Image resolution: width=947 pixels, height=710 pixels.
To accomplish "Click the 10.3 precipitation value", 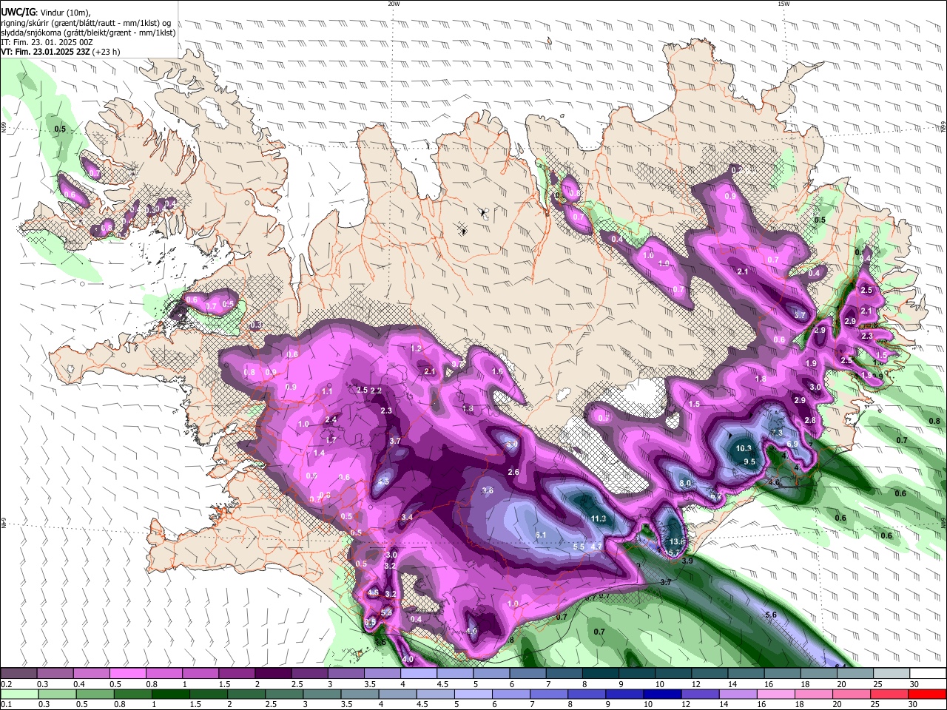I will pos(744,448).
